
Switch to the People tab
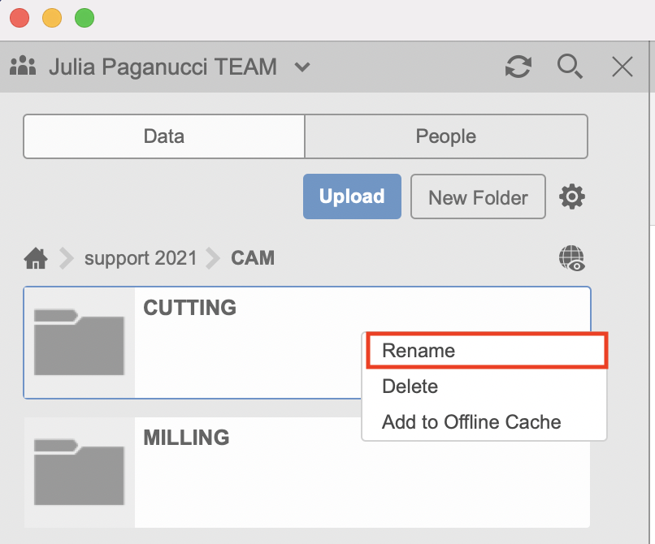coord(445,136)
